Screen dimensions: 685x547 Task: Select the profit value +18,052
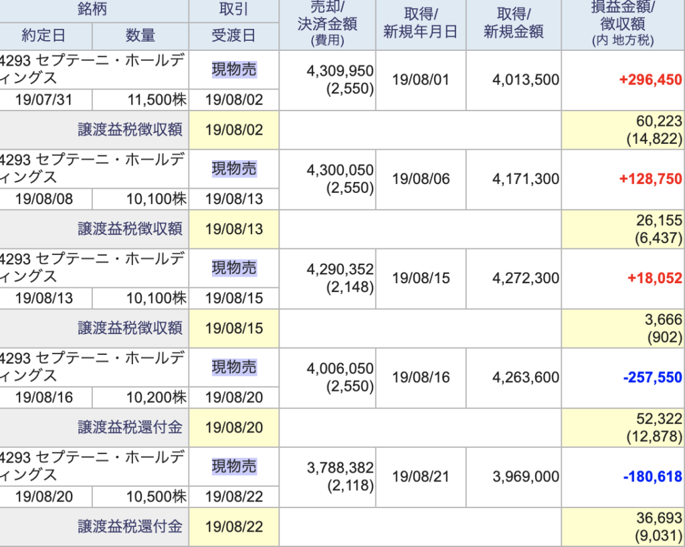click(x=654, y=278)
